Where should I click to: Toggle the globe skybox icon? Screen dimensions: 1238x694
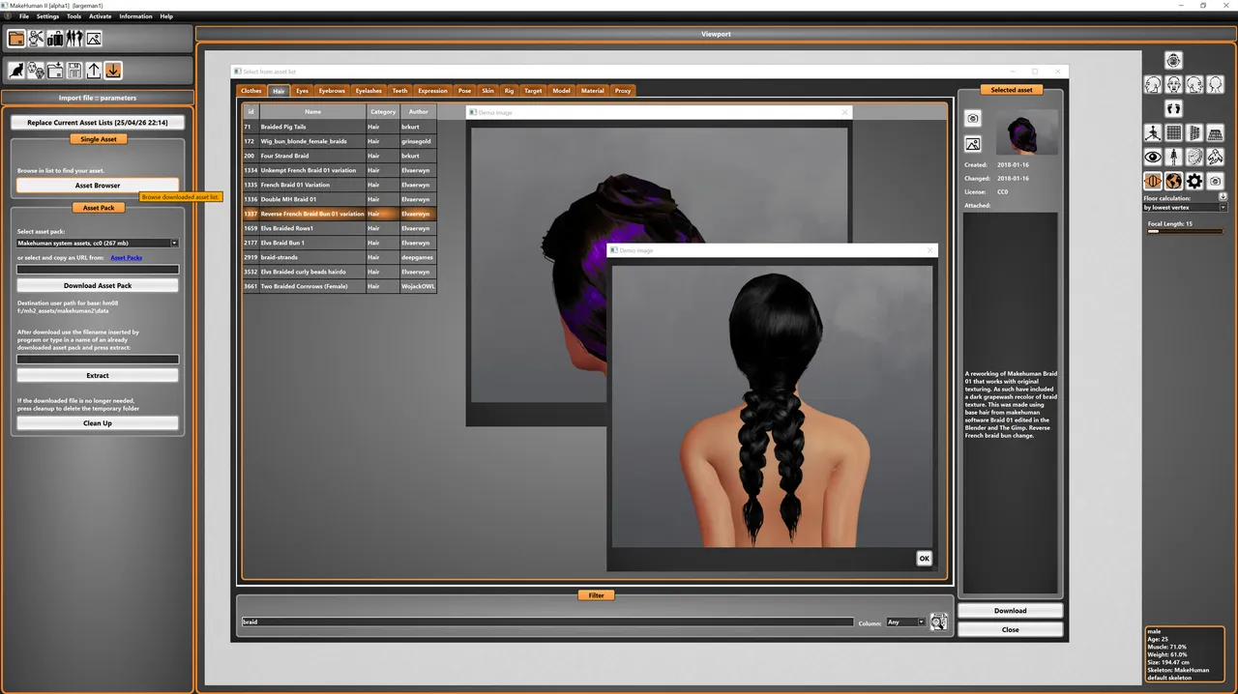point(1173,181)
